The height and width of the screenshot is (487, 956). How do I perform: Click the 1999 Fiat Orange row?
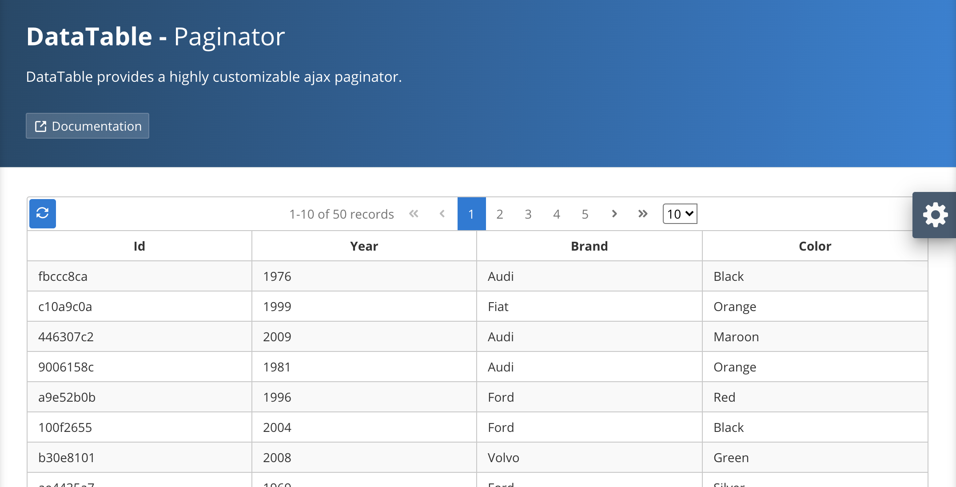(x=478, y=307)
